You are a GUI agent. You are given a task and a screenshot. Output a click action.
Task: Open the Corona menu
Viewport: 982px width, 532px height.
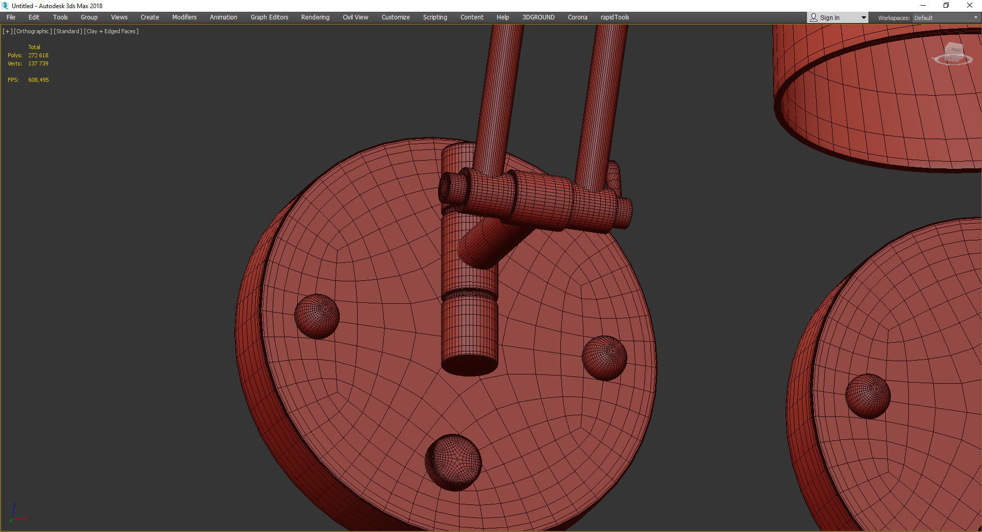578,17
